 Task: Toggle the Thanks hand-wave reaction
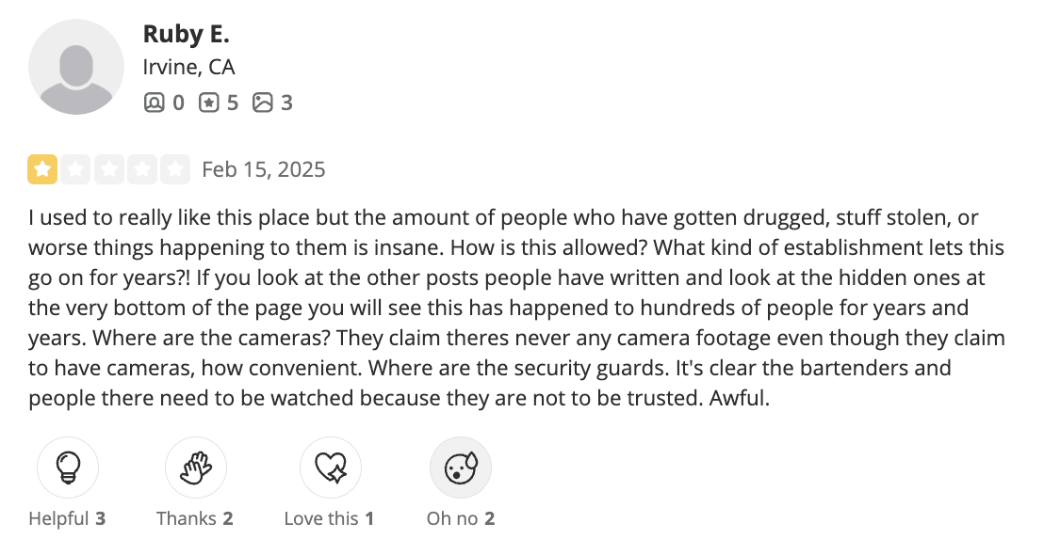195,468
